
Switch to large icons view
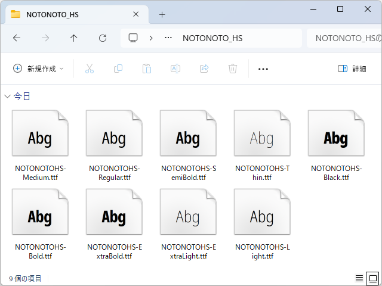pyautogui.click(x=372, y=278)
